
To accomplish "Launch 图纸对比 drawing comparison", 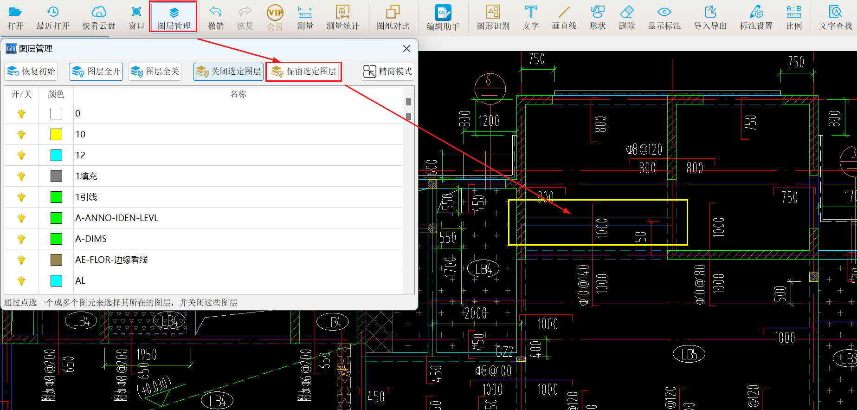I will click(x=393, y=18).
